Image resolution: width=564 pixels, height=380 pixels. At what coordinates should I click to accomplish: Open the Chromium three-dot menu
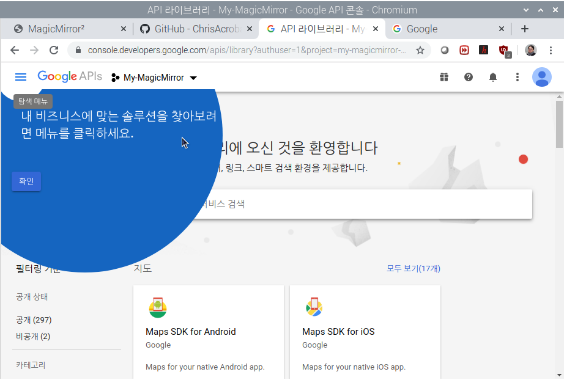[x=551, y=50]
